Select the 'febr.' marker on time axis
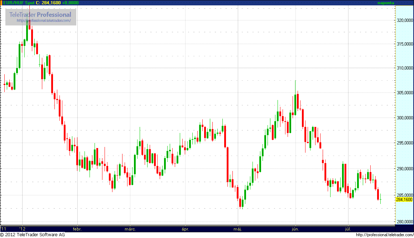414x238 pixels. pos(77,228)
